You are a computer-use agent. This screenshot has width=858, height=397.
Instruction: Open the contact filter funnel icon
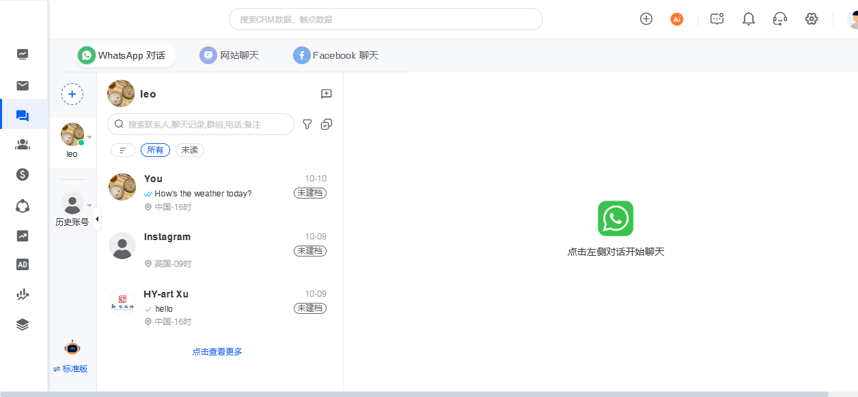[x=307, y=124]
